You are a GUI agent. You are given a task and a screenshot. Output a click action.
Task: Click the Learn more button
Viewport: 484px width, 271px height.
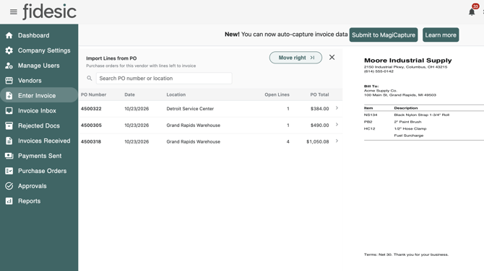[x=441, y=35]
